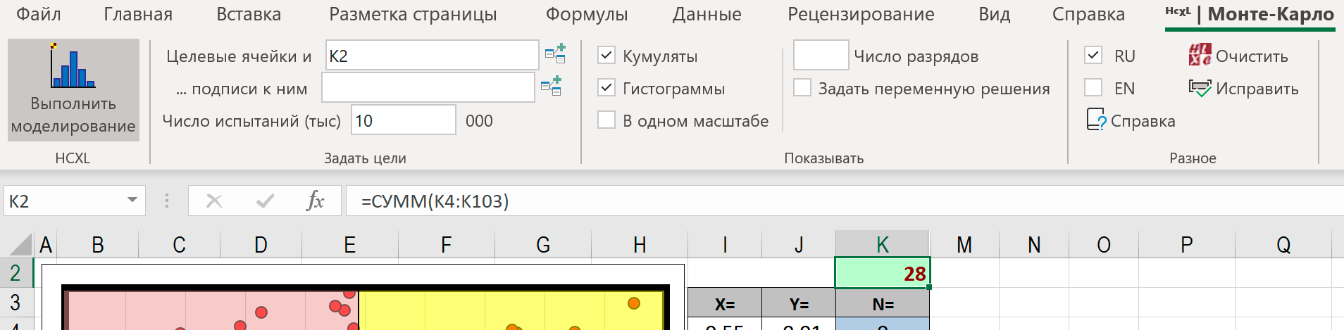Select column header F
This screenshot has width=1344, height=330.
pyautogui.click(x=446, y=244)
